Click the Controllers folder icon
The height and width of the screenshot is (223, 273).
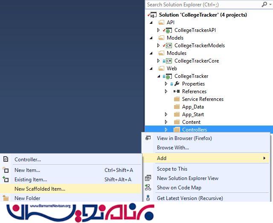click(177, 129)
